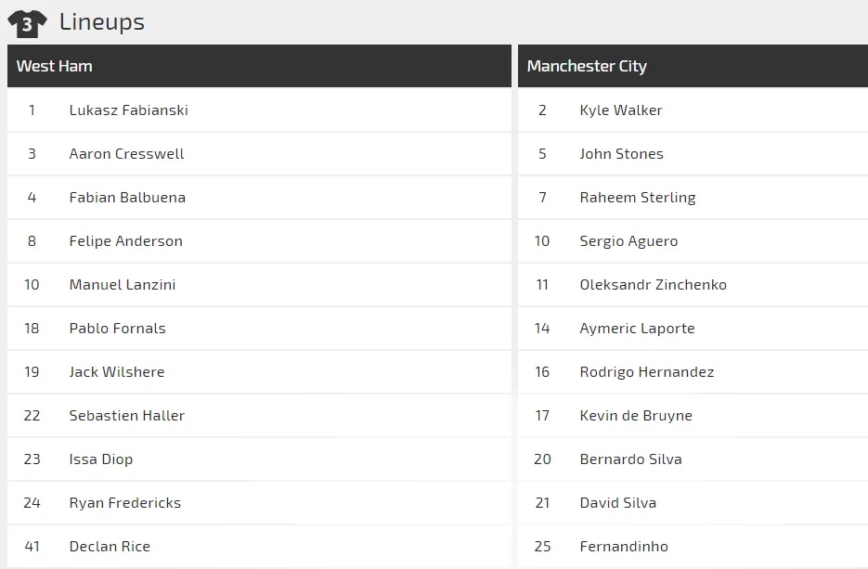Image resolution: width=868 pixels, height=569 pixels.
Task: Open Kevin de Bruyne player link
Action: point(635,415)
